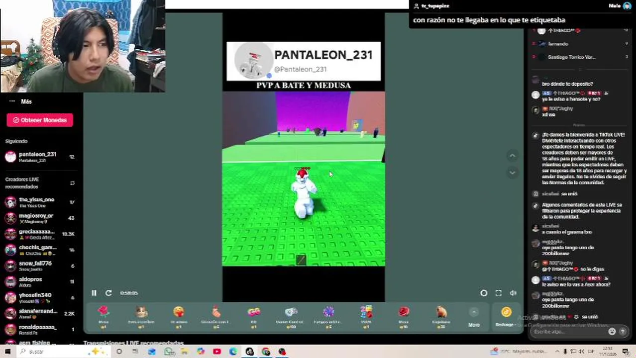Image resolution: width=636 pixels, height=358 pixels.
Task: Reload the live stream with refresh icon
Action: pos(108,293)
